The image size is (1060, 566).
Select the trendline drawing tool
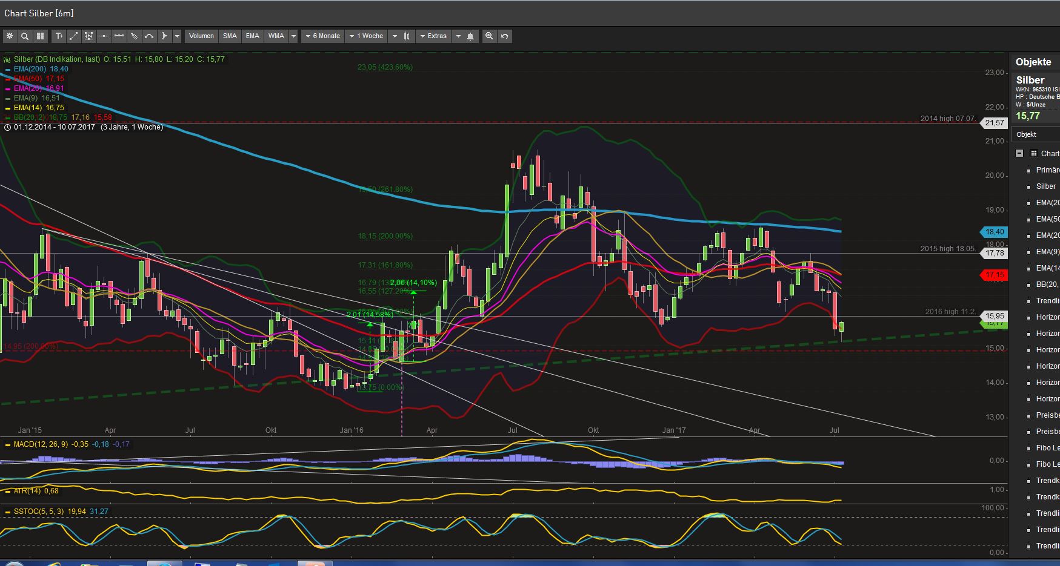[x=74, y=36]
